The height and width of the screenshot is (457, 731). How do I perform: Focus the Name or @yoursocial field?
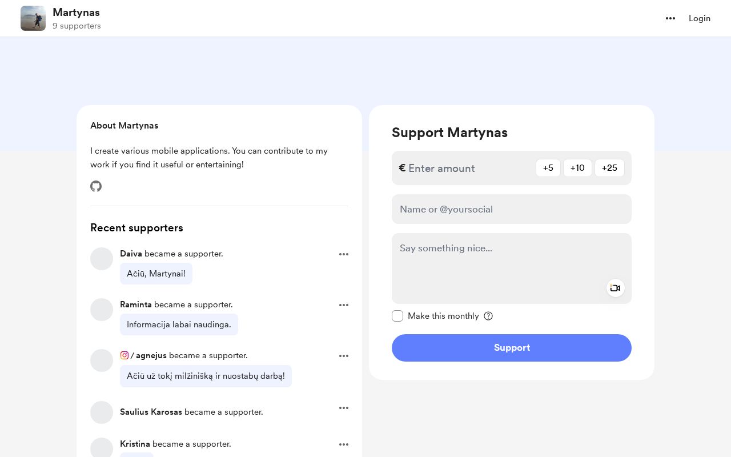pos(512,209)
